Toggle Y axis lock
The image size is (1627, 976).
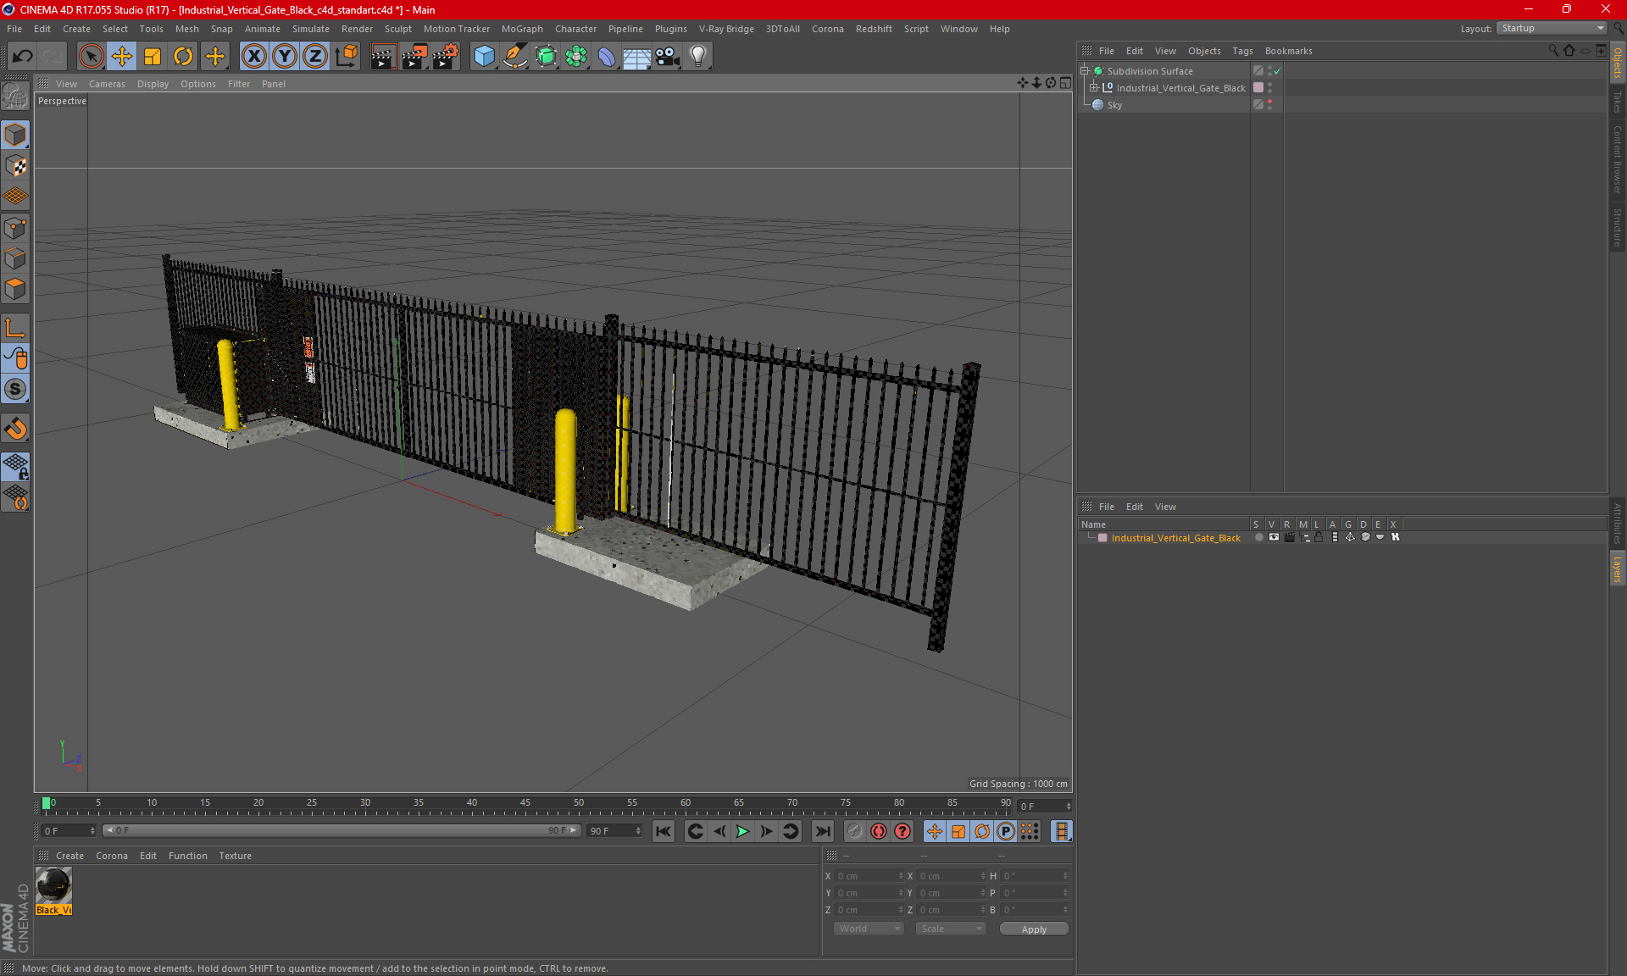point(285,56)
